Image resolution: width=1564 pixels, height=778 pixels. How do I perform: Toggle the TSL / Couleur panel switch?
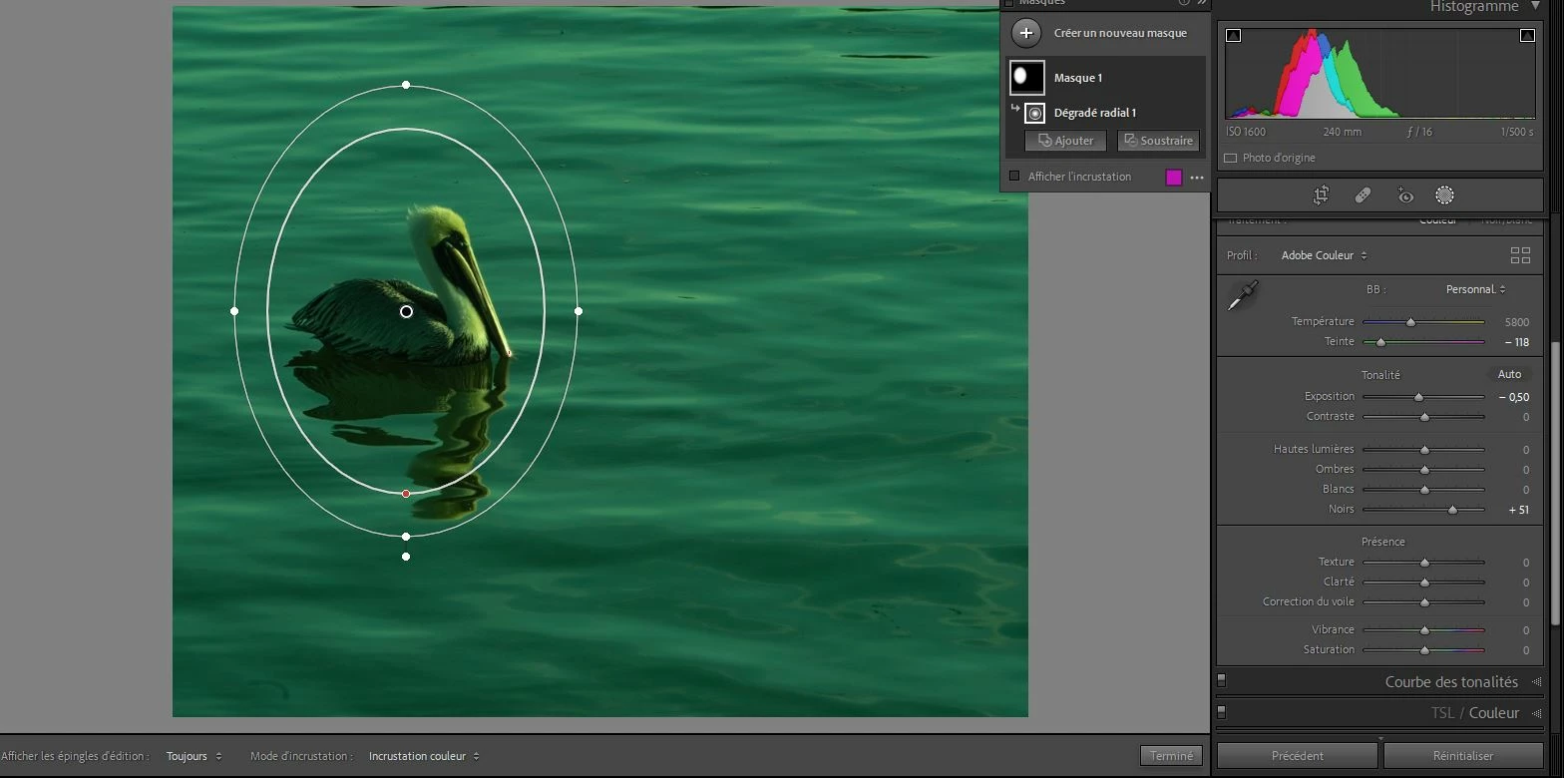point(1221,712)
